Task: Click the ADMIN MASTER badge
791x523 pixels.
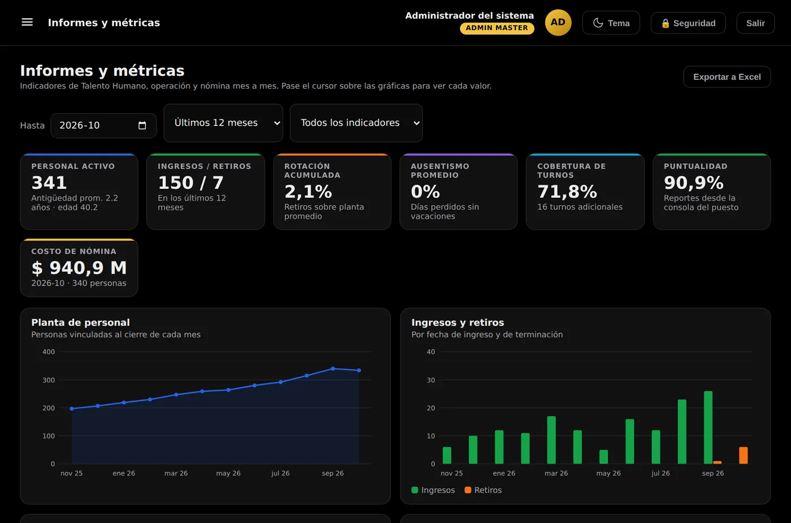Action: click(497, 28)
